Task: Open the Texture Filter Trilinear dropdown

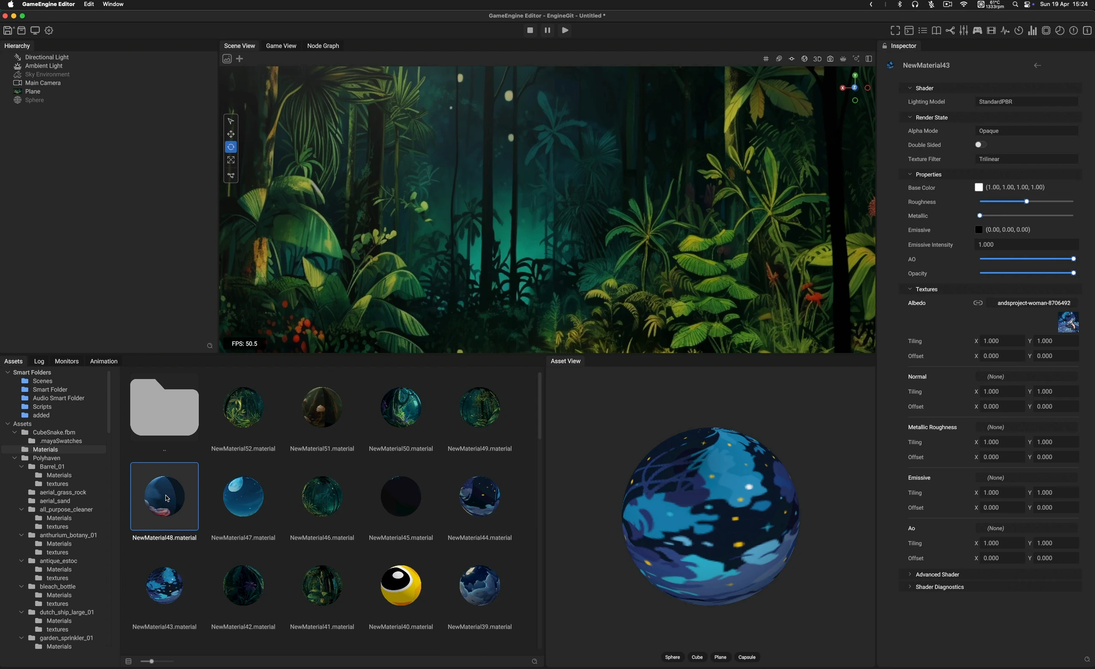Action: [1026, 159]
